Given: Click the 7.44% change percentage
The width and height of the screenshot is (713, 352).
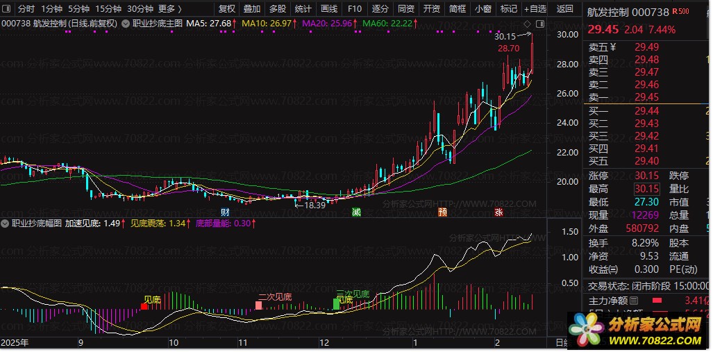Looking at the screenshot, I should click(662, 30).
